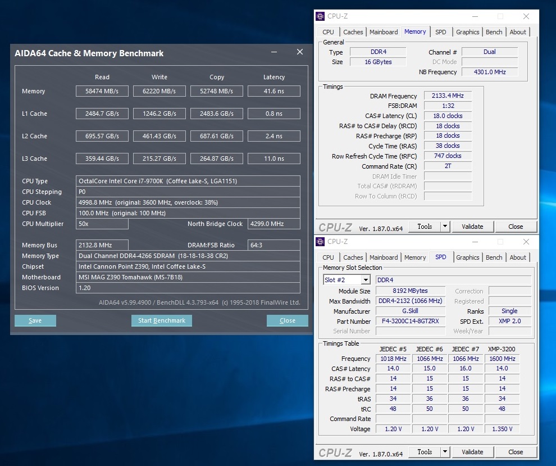Close the upper CPU-Z window via title bar X

526,16
